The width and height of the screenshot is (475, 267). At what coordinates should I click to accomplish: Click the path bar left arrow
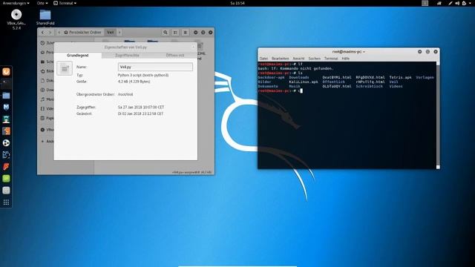pyautogui.click(x=59, y=33)
